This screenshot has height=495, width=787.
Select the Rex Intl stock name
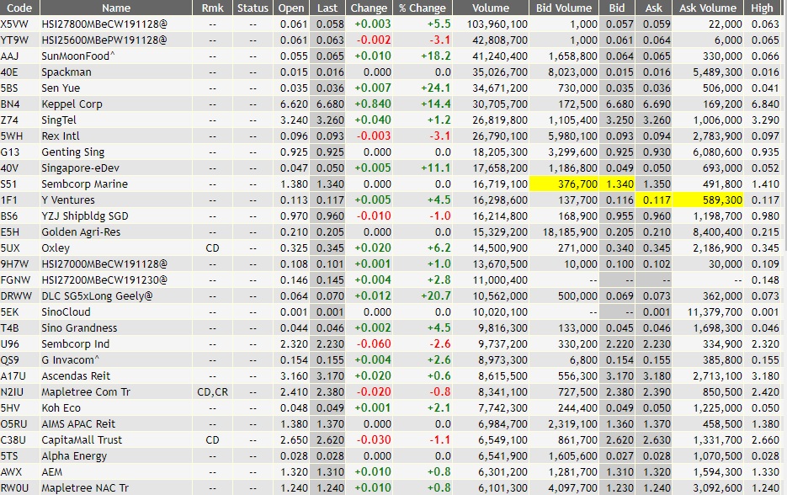61,136
